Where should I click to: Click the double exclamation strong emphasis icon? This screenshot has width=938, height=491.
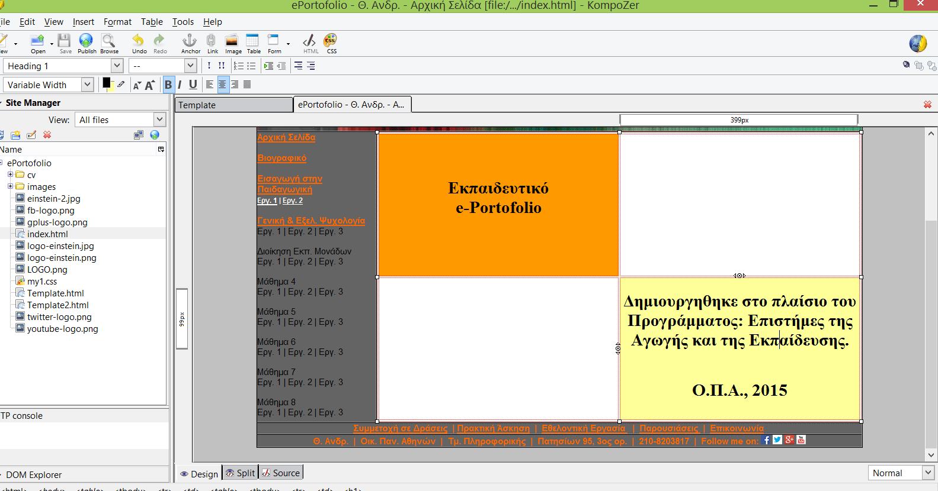tap(221, 66)
